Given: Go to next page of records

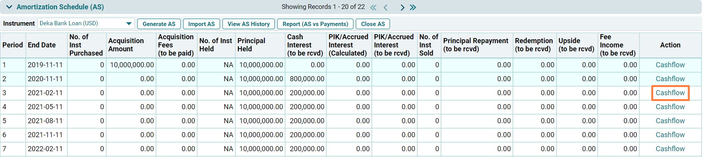Looking at the screenshot, I should pyautogui.click(x=402, y=7).
